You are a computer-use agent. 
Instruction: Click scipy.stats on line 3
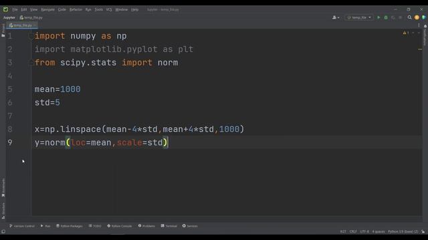pos(88,63)
